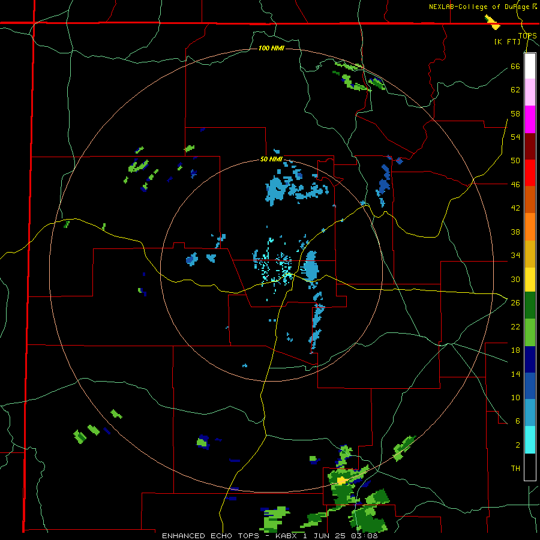Click the "22" legend value

pos(515,326)
